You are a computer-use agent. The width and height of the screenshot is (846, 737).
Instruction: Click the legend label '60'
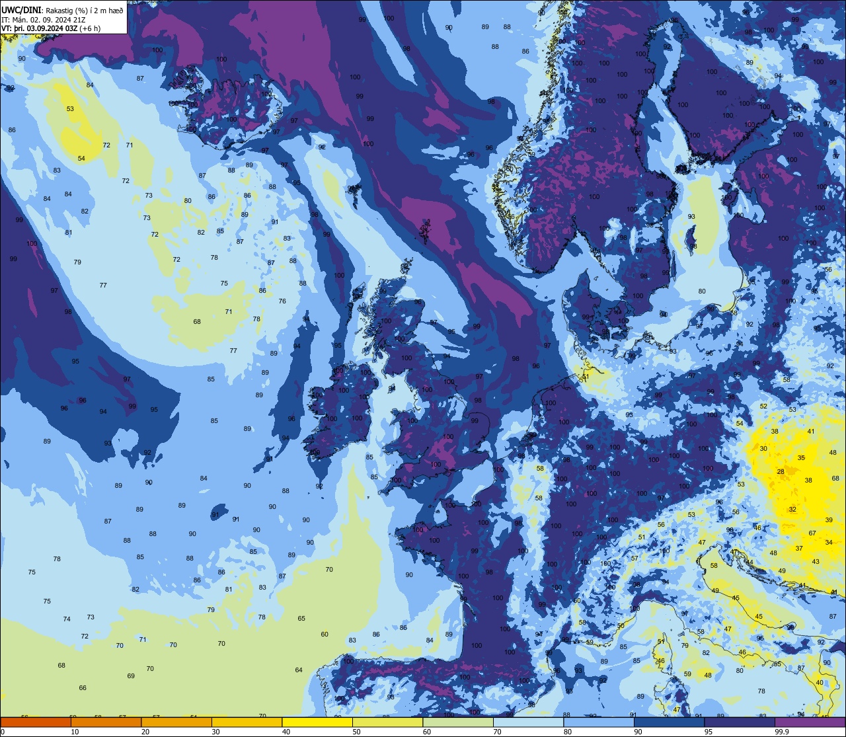(x=427, y=732)
